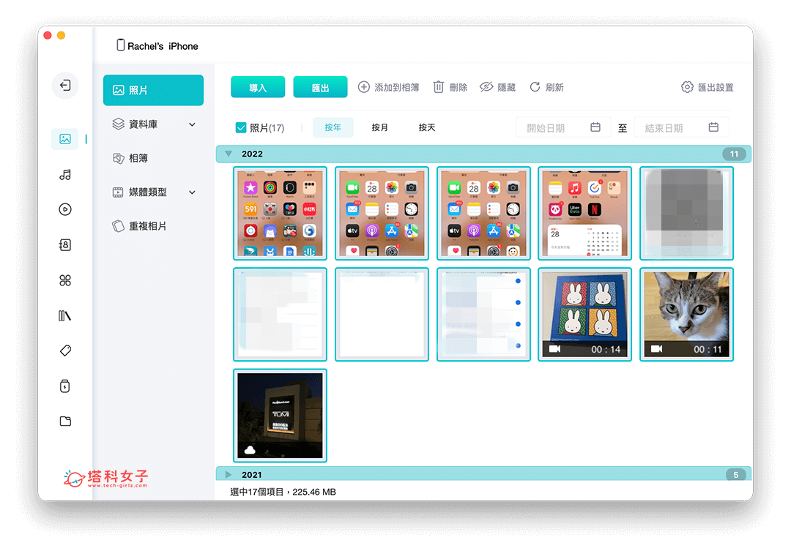
Task: Select the 照片 sidebar item
Action: point(153,90)
